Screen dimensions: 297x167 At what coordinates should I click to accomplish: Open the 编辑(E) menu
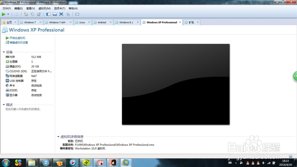click(x=18, y=8)
